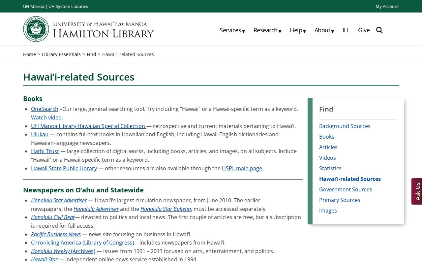Screen dimensions: 422x264
Task: Open the site search magnifier icon
Action: pos(379,30)
